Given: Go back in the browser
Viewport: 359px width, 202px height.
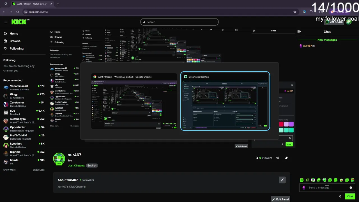Looking at the screenshot, I should pyautogui.click(x=4, y=12).
